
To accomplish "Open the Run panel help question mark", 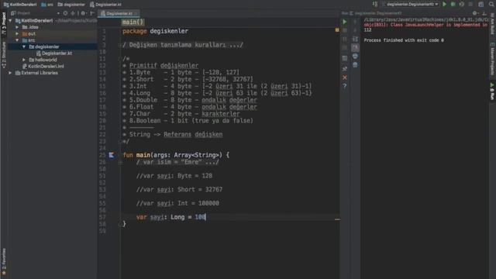I will [x=345, y=86].
